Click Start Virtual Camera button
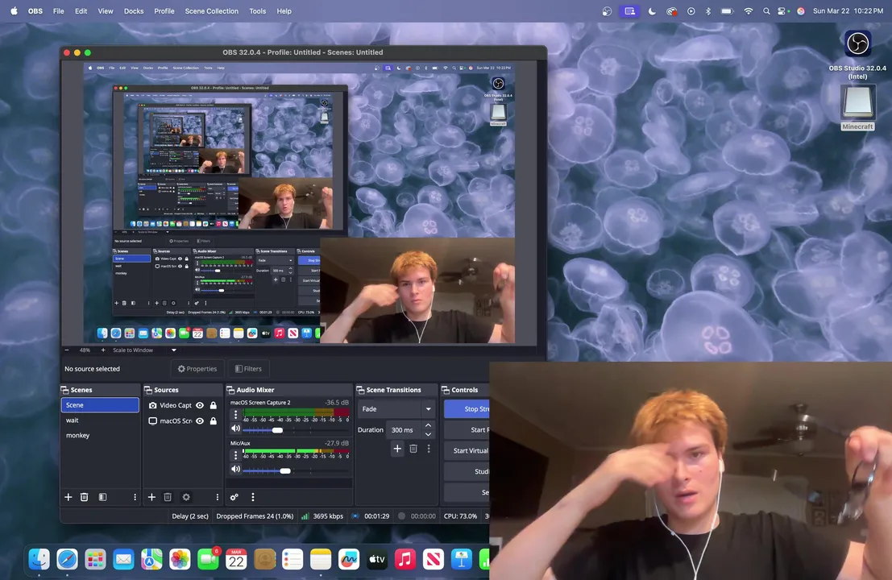Viewport: 892px width, 580px height. 467,450
